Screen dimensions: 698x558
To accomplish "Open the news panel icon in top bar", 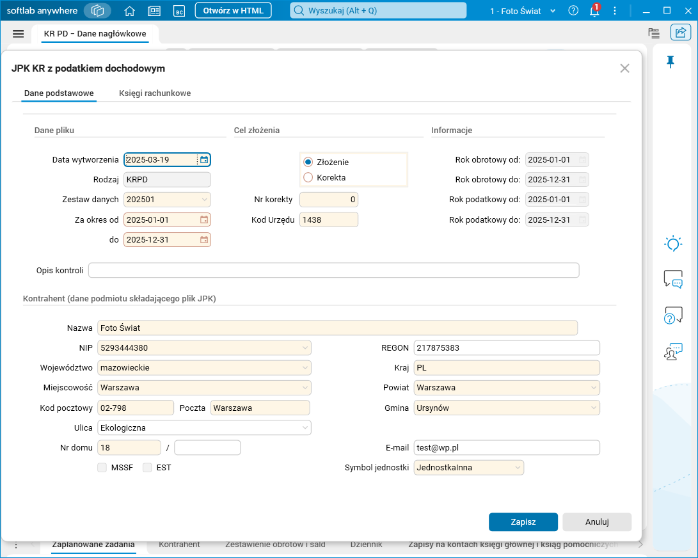I will point(154,11).
